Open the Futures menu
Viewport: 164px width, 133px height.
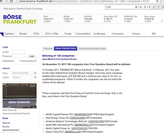tap(136, 34)
